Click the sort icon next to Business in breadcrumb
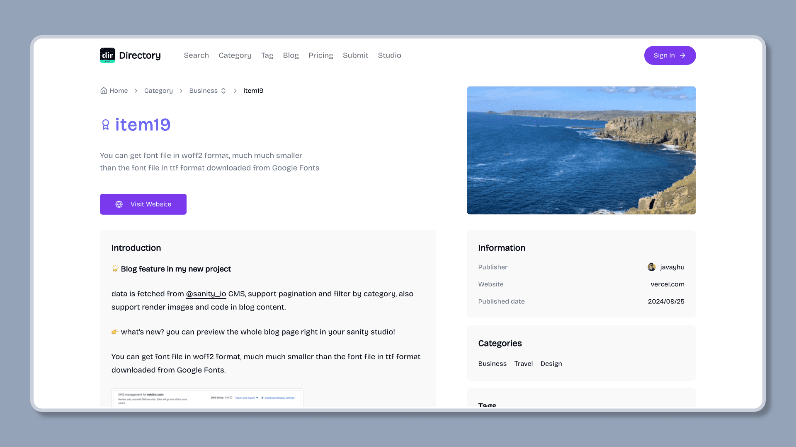796x447 pixels. (x=223, y=91)
